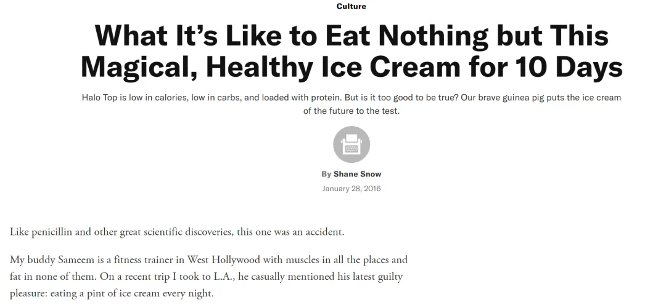Click the January 28, 2016 publication date

(351, 188)
